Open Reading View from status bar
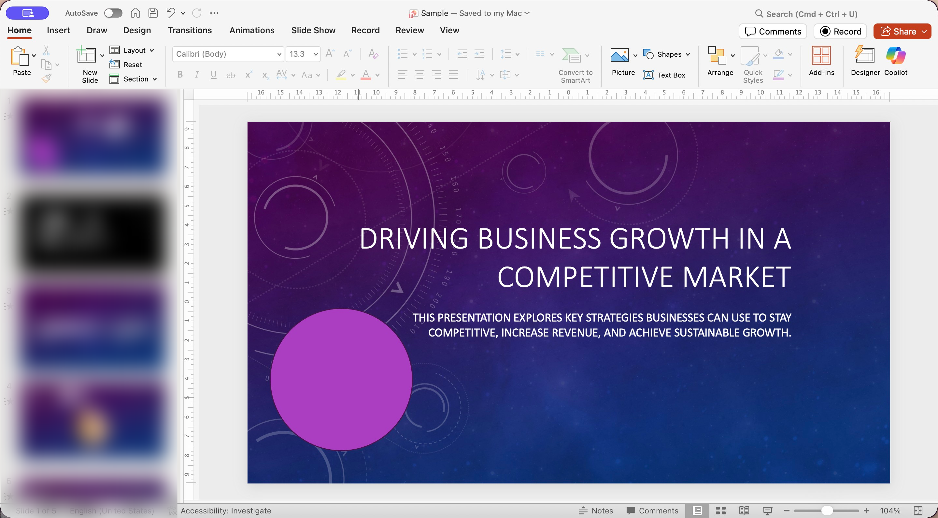Viewport: 938px width, 518px height. pos(744,511)
